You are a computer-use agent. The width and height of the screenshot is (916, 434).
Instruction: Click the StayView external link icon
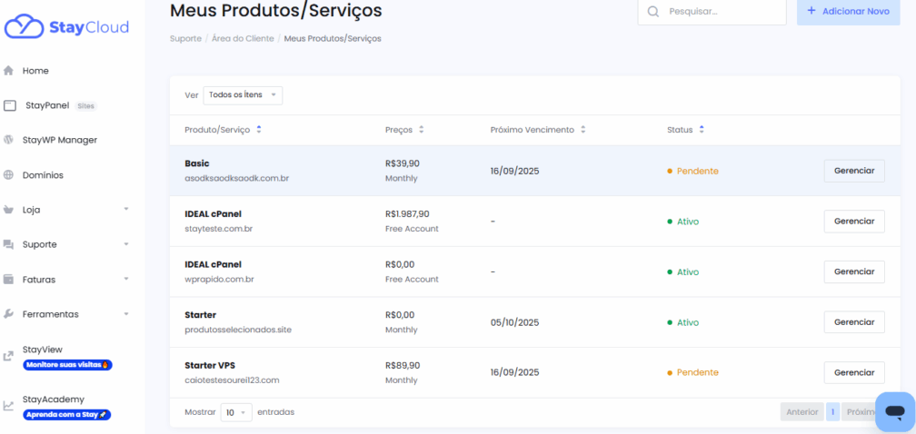click(9, 356)
